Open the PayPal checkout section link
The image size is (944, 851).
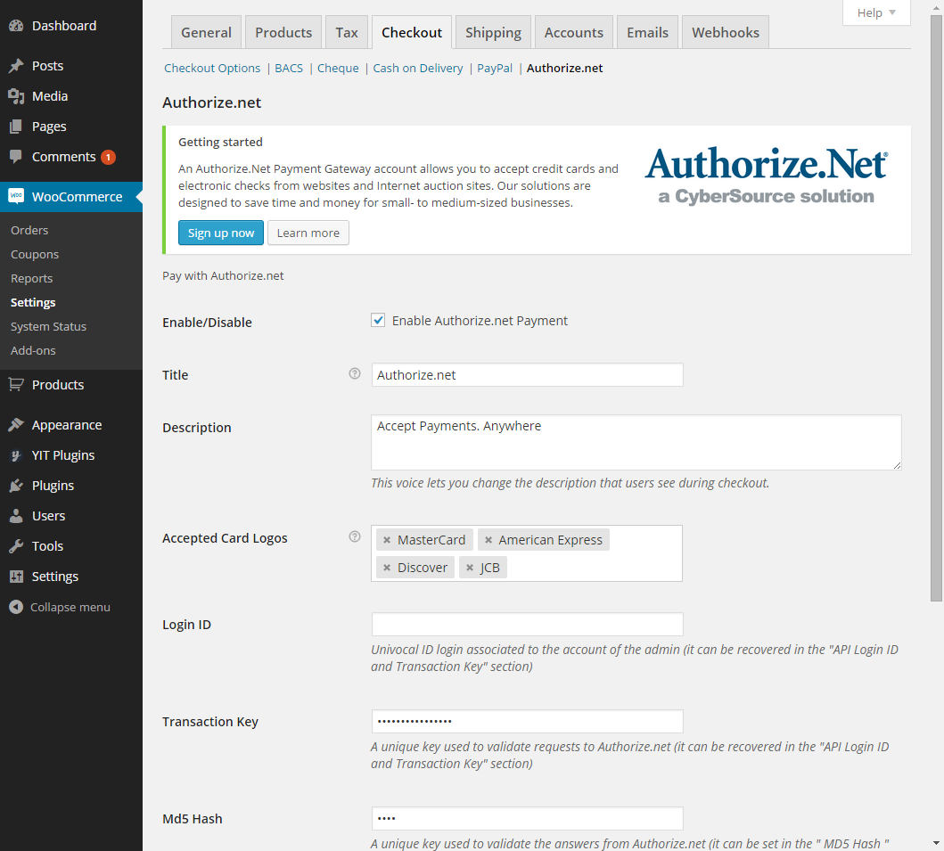495,68
